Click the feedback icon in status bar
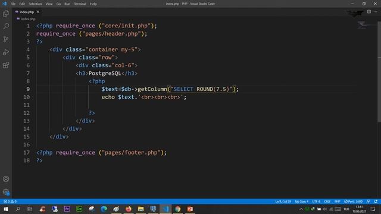The height and width of the screenshot is (214, 381). 368,202
